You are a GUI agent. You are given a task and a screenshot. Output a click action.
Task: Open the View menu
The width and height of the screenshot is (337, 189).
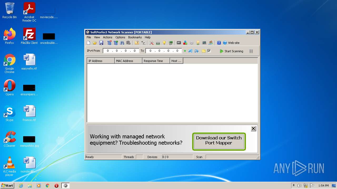[x=97, y=37]
